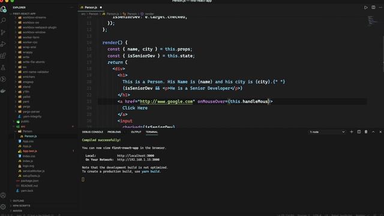The height and width of the screenshot is (216, 384).
Task: Expand the Outline section
Action: (19, 201)
